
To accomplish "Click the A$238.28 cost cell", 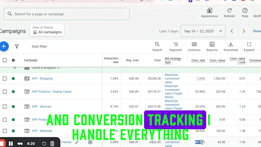I will pos(154,78).
